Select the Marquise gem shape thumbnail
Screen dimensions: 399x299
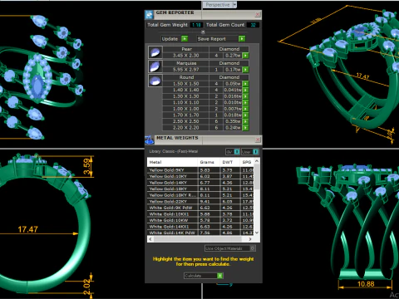click(155, 66)
